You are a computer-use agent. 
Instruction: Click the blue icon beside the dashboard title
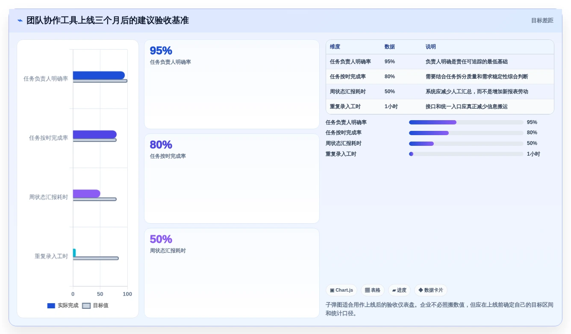click(20, 21)
